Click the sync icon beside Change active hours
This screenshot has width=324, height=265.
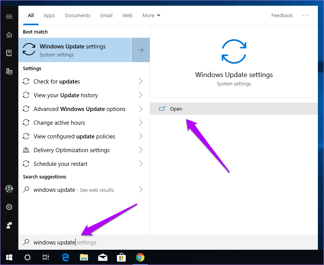click(x=26, y=122)
